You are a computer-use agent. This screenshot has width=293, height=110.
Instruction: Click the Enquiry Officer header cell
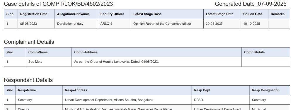click(x=114, y=14)
